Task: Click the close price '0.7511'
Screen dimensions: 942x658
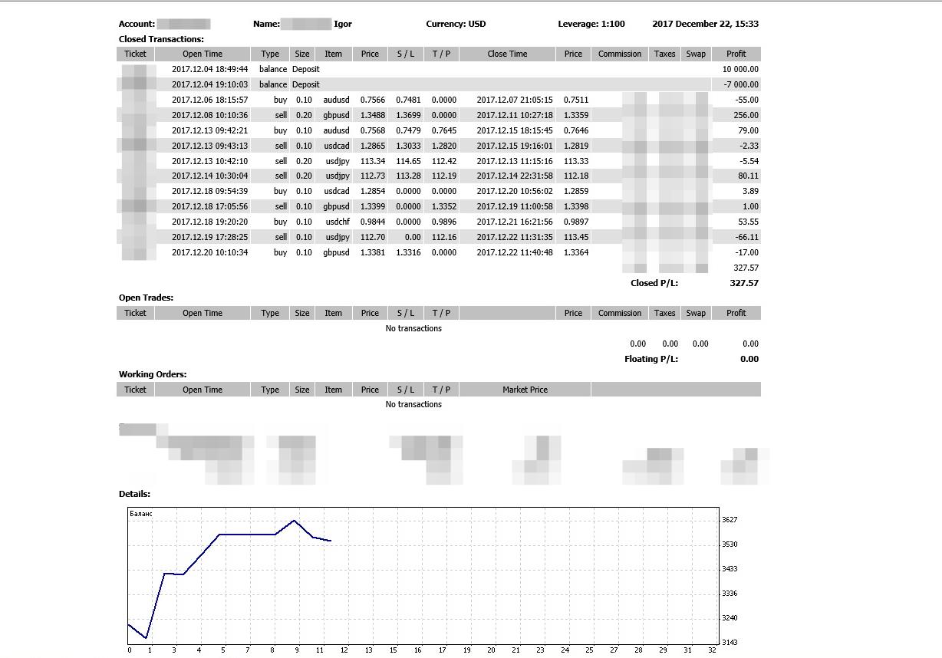Action: [x=576, y=100]
